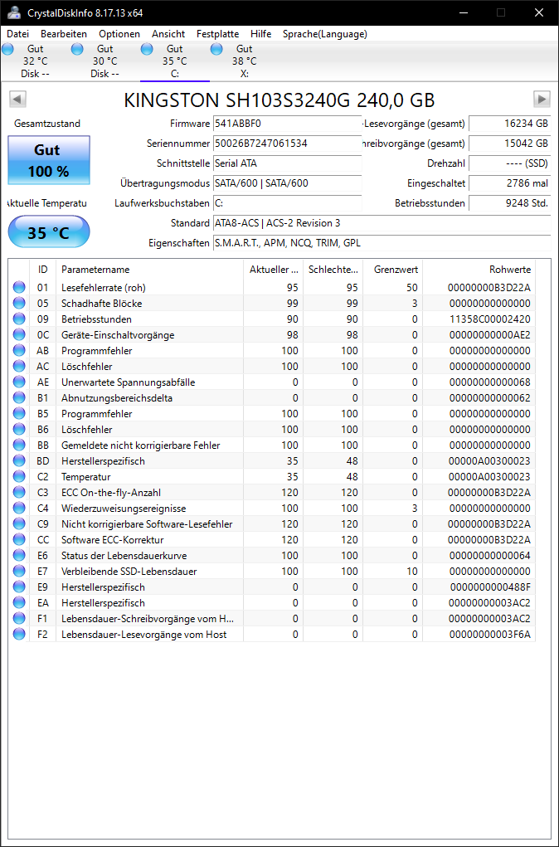559x847 pixels.
Task: Click status orb for BD Herstellerspezifisch row
Action: (19, 460)
